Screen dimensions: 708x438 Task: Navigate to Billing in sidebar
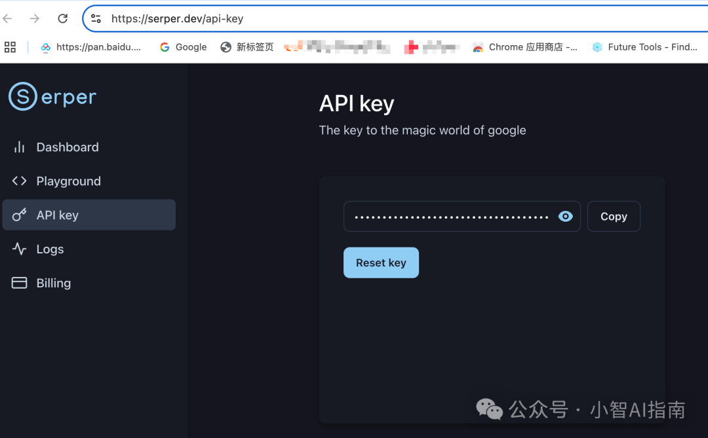click(x=54, y=283)
